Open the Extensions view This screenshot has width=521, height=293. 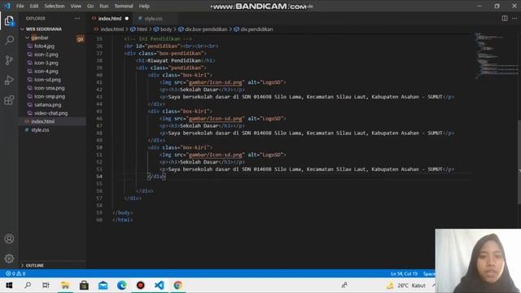click(9, 99)
